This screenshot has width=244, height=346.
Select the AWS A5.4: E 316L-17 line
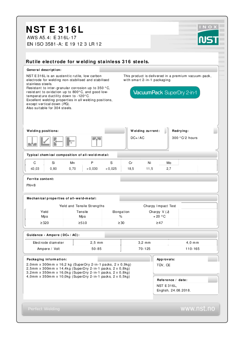(52, 38)
